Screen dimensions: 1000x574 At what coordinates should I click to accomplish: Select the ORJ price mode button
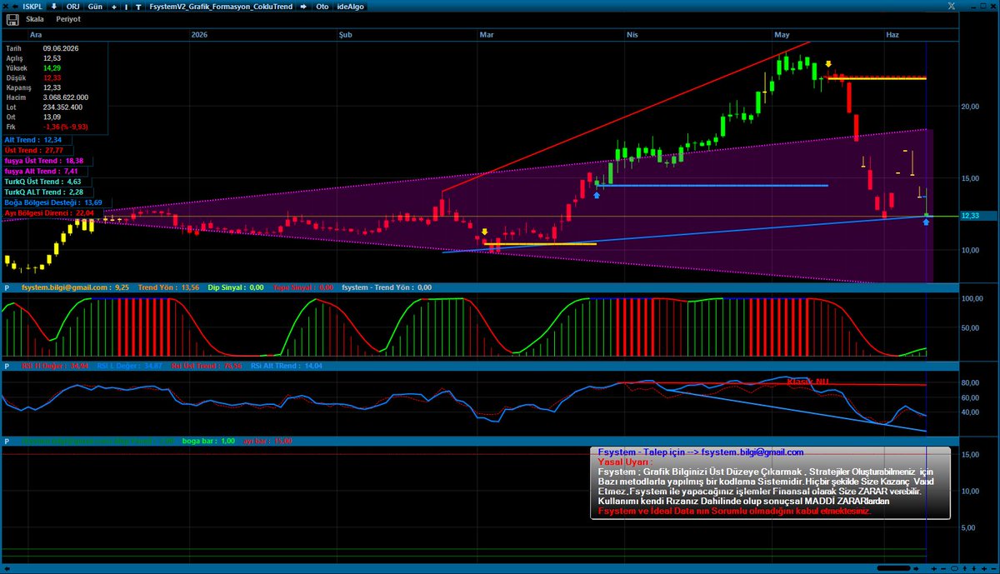72,7
